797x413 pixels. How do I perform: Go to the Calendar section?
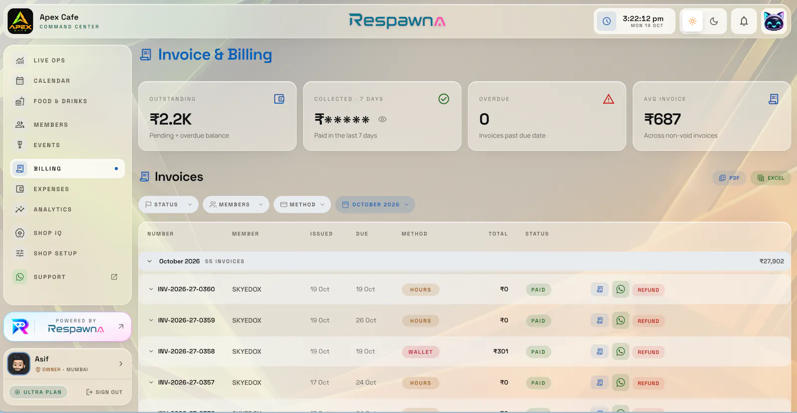coord(68,81)
